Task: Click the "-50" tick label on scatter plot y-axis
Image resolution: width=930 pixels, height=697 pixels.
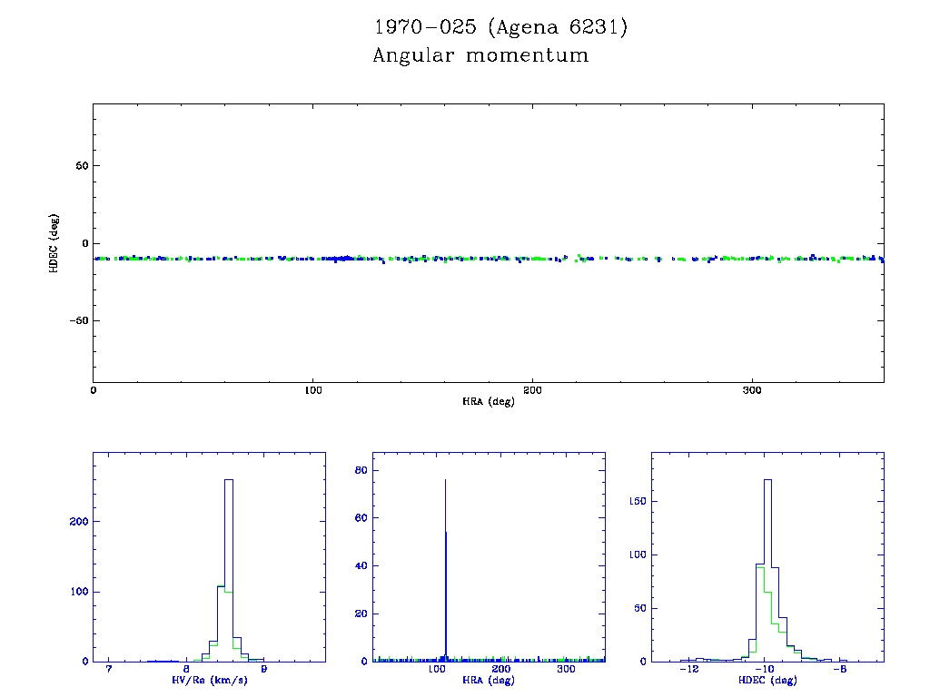Action: click(x=77, y=321)
